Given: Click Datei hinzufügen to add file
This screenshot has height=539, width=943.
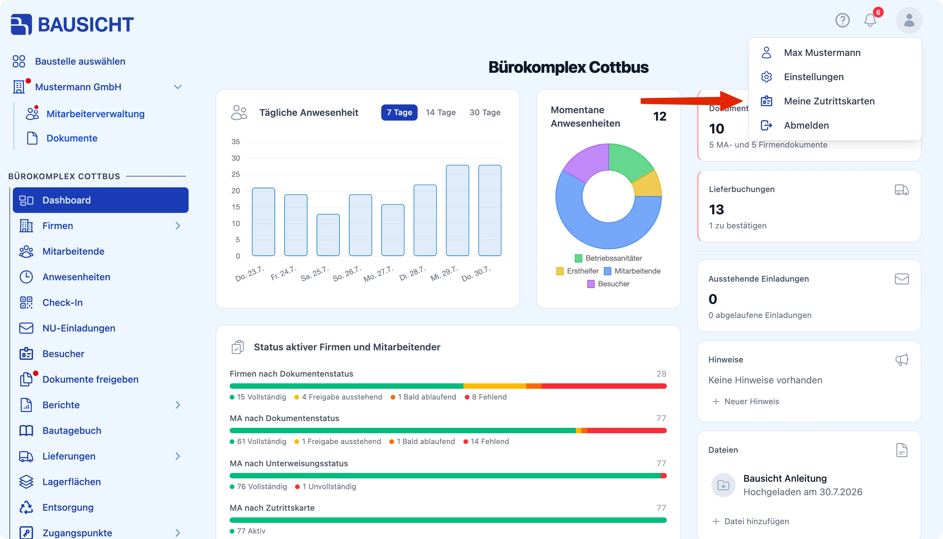Looking at the screenshot, I should [x=751, y=521].
